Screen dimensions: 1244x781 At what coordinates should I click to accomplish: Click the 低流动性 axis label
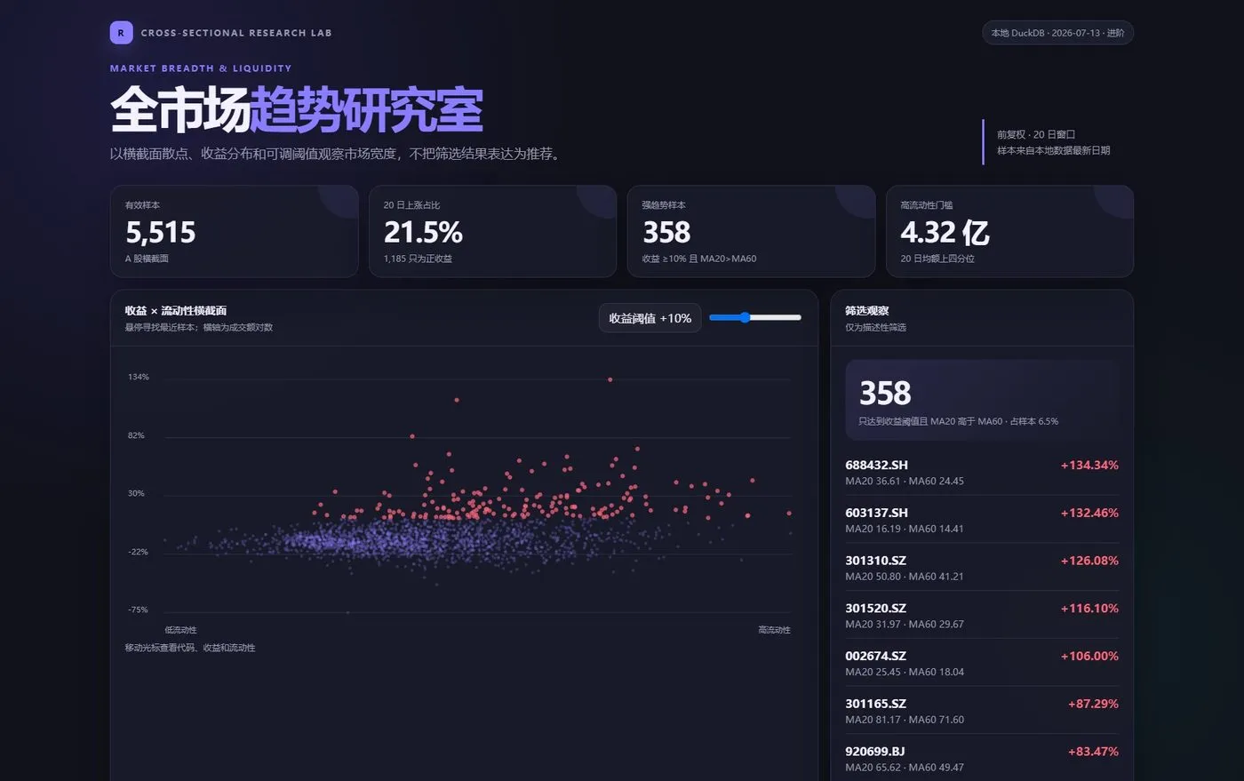180,630
